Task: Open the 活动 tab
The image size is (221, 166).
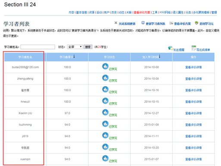Action: [x=99, y=12]
